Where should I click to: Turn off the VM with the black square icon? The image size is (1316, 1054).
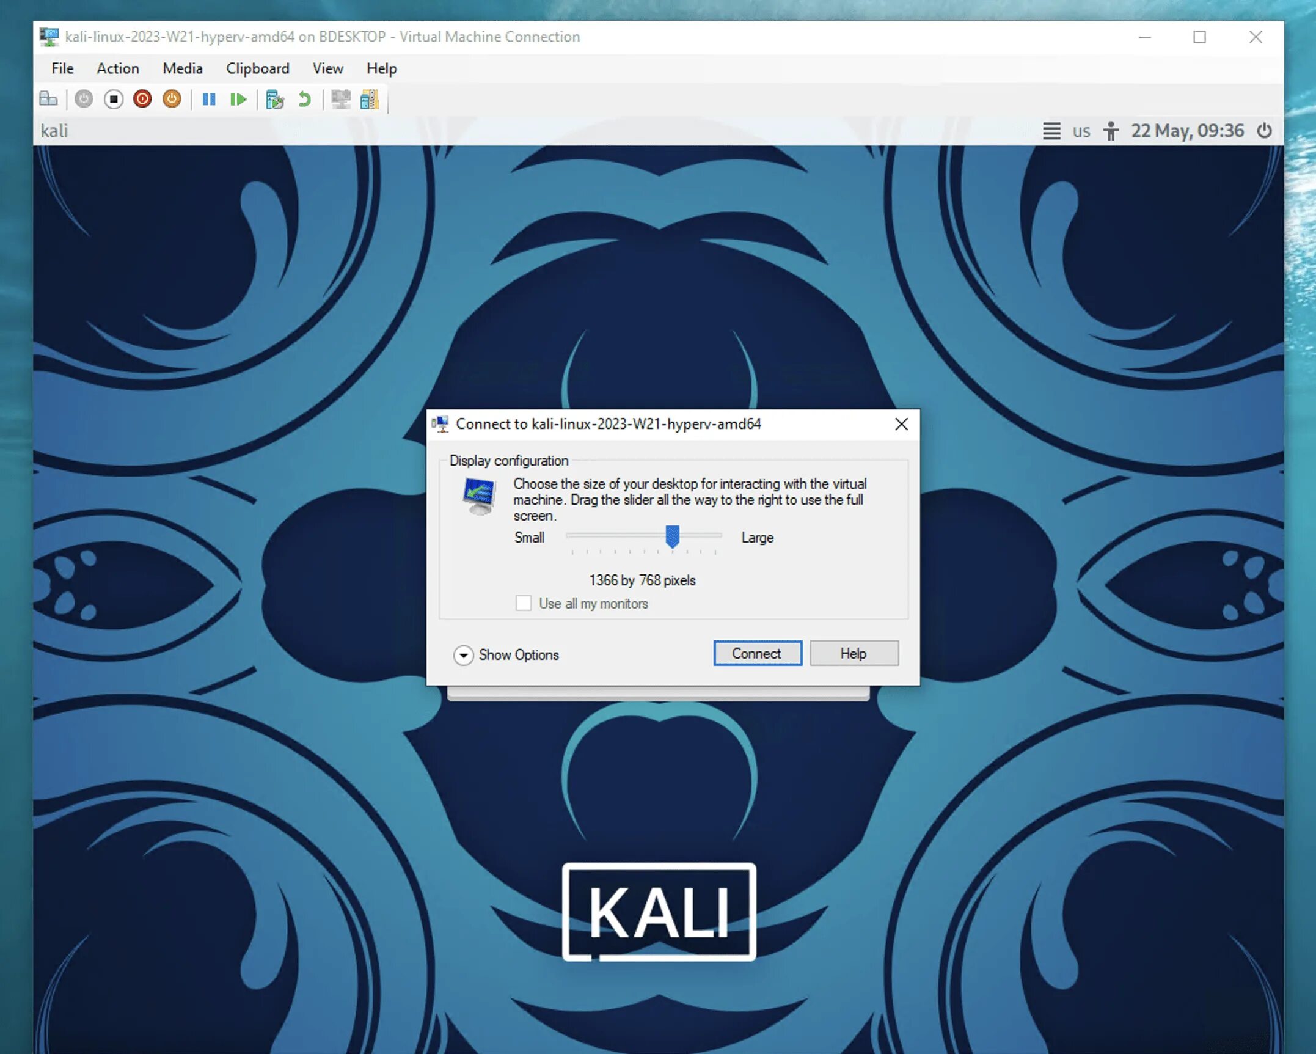[x=113, y=99]
